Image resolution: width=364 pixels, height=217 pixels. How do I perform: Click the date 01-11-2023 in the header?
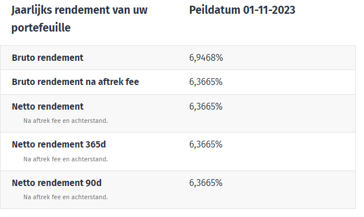tap(269, 10)
